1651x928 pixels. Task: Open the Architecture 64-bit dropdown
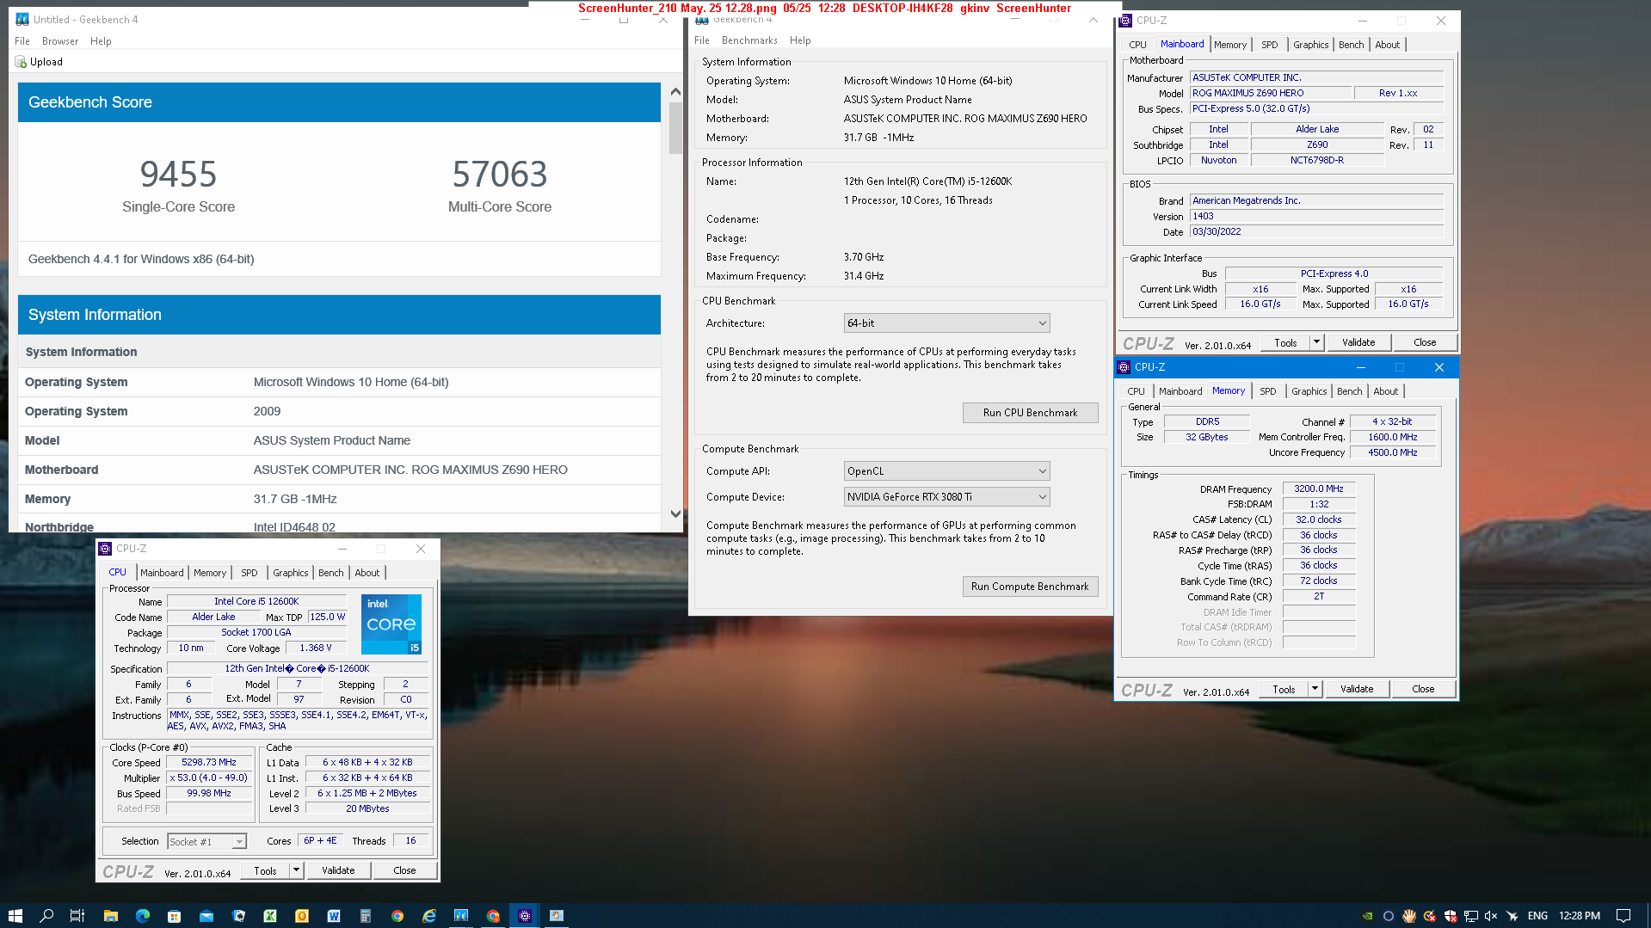(947, 323)
